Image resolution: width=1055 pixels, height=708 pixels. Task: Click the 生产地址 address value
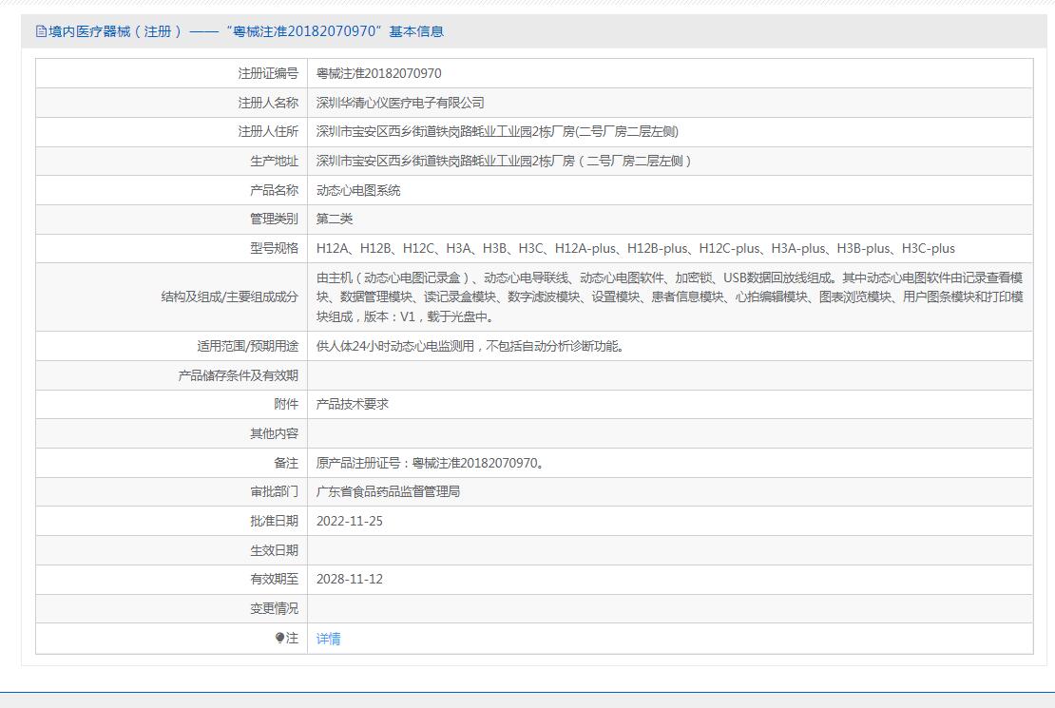tap(504, 161)
